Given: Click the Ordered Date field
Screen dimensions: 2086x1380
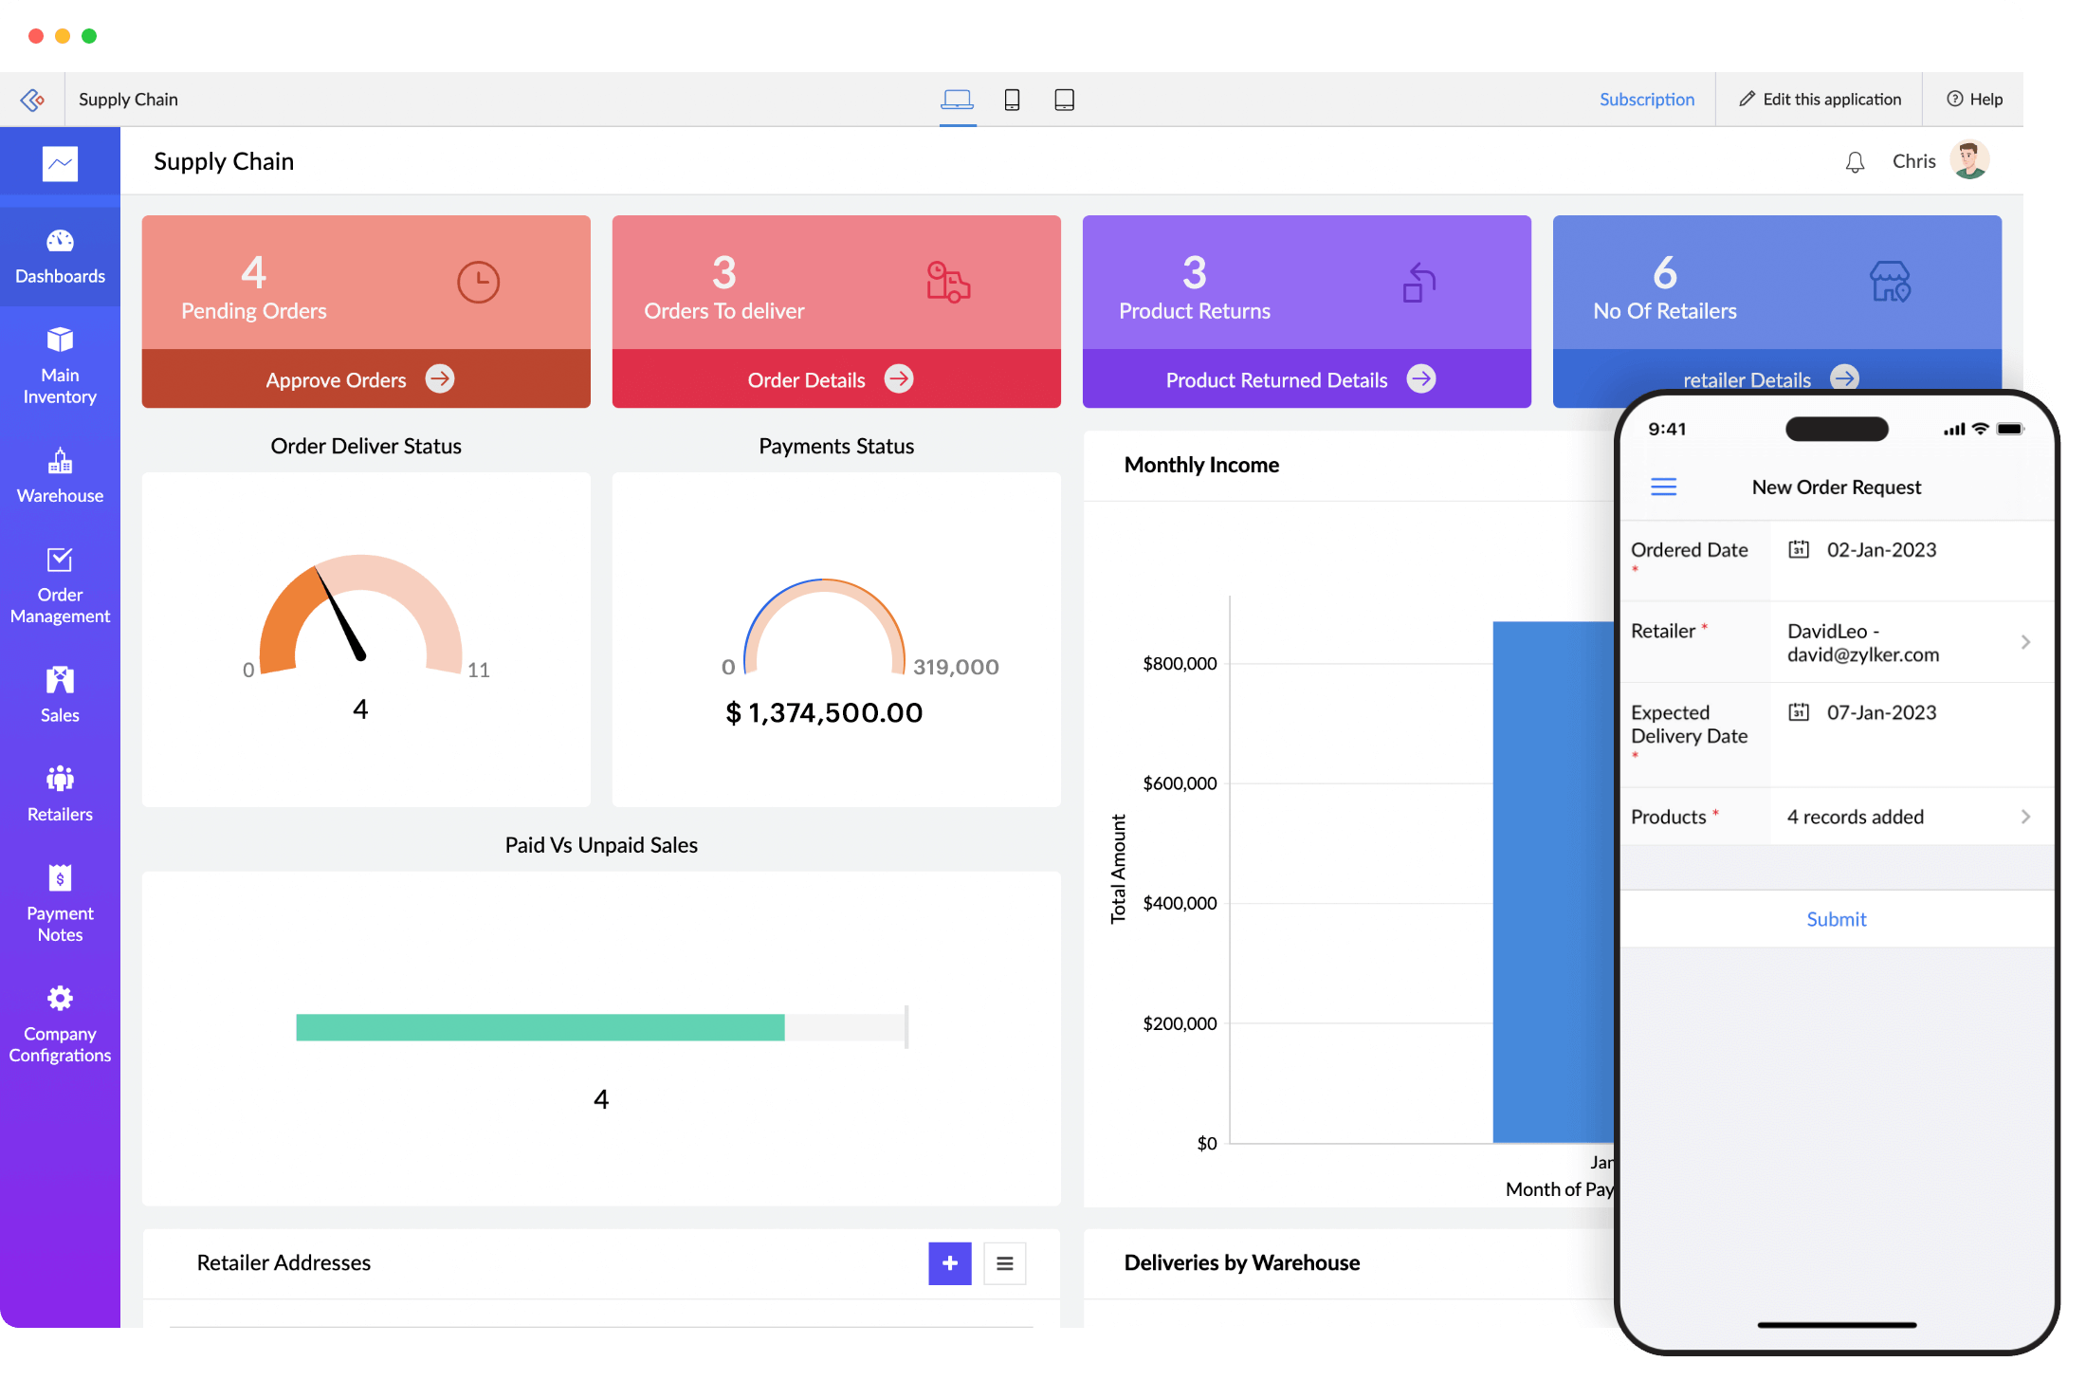Looking at the screenshot, I should (1880, 550).
